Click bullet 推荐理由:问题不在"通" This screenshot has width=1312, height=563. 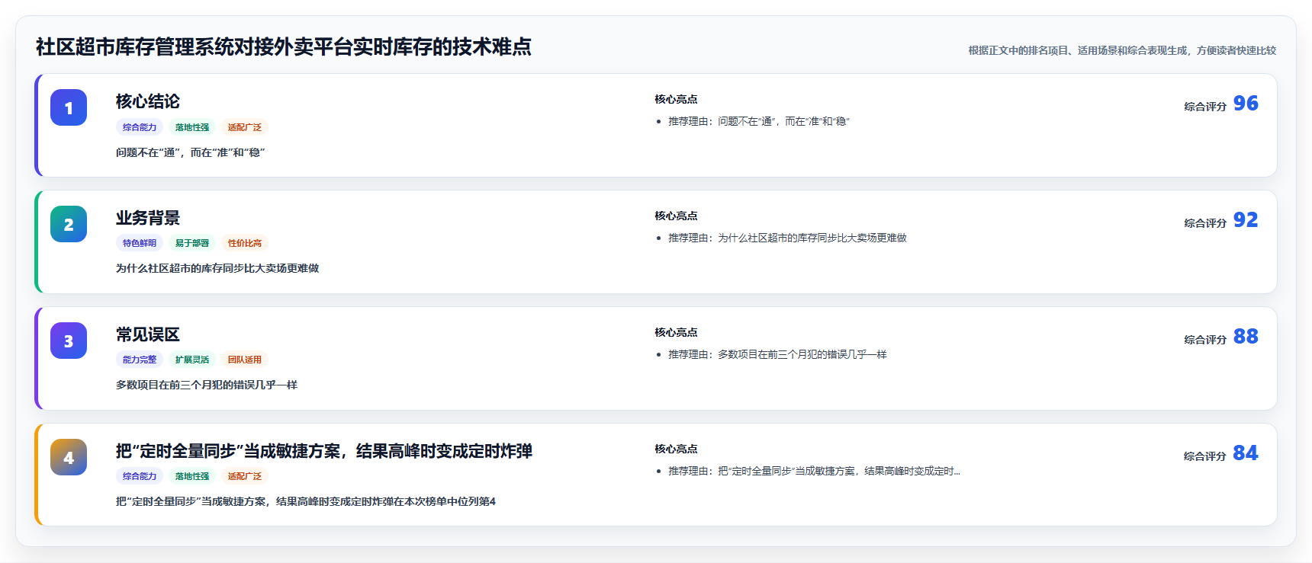759,121
